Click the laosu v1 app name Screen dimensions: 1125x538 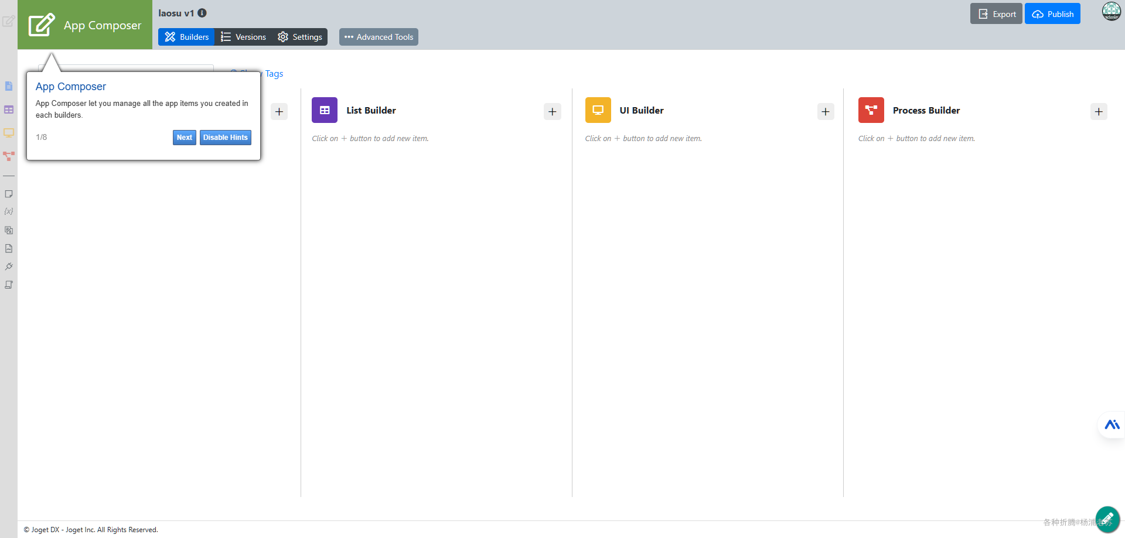[x=176, y=13]
